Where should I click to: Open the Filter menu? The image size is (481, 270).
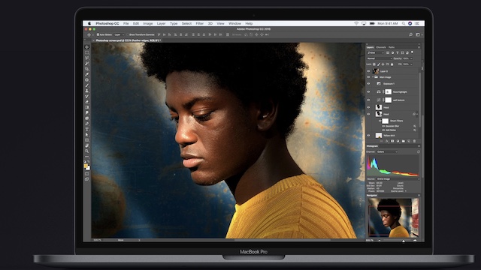pos(200,23)
